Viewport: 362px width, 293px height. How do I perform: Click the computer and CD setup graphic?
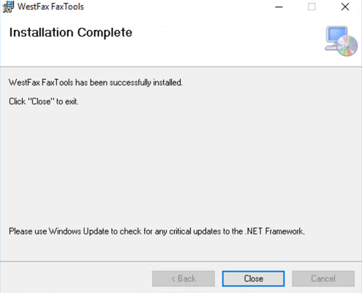click(342, 41)
